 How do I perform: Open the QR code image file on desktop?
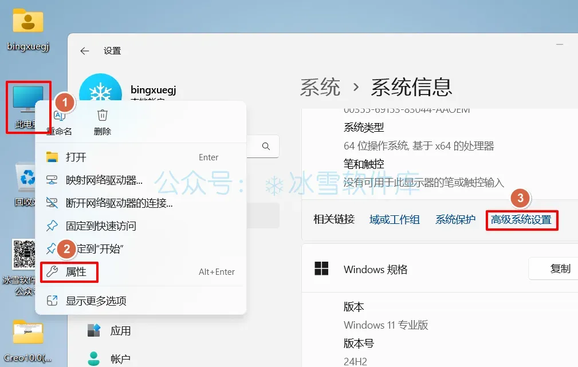point(24,254)
